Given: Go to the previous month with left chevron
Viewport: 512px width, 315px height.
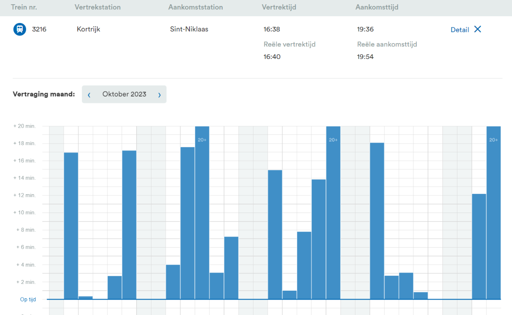Looking at the screenshot, I should [x=89, y=95].
